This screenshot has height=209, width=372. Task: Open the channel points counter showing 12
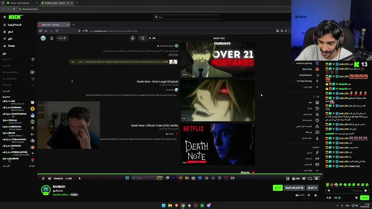pos(337,198)
